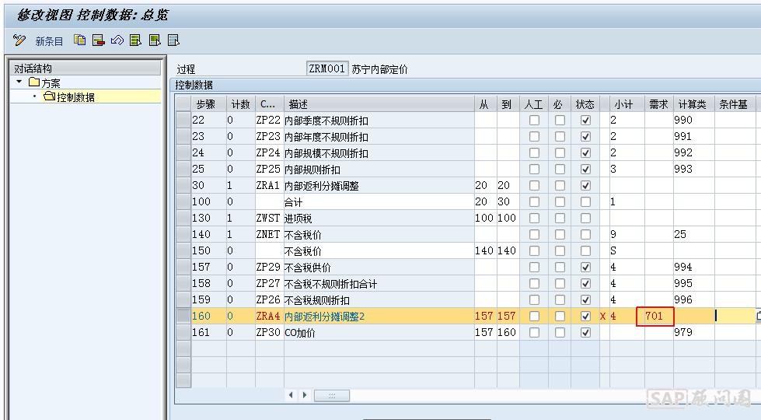Click the 新条目 (New Entries) button
Viewport: 761px width, 420px height.
[49, 41]
